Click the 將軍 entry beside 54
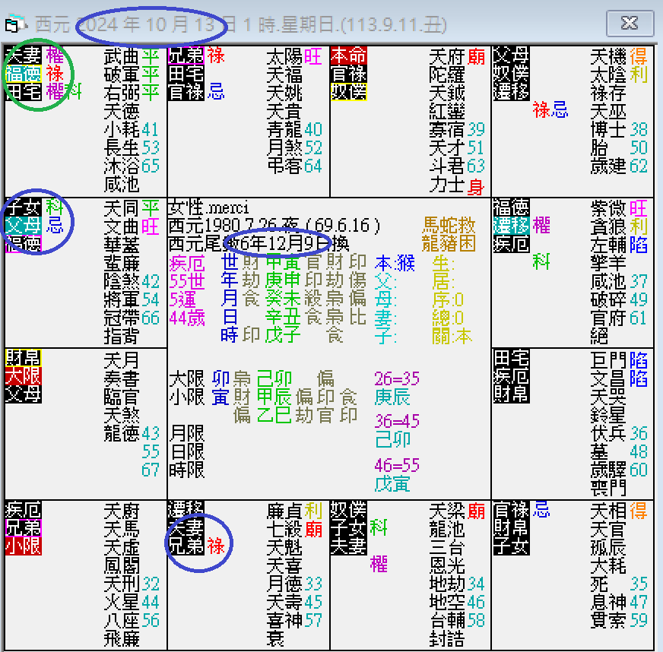663x652 pixels. 122,299
